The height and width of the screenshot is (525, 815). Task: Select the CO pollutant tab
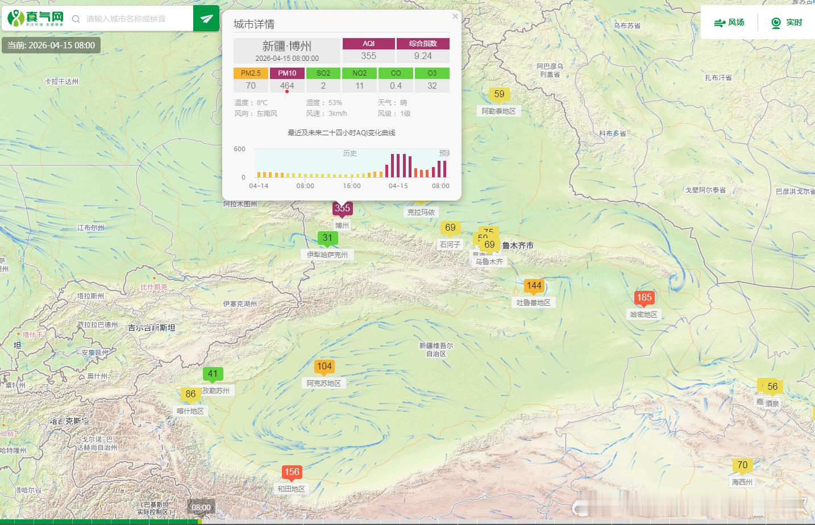point(396,73)
